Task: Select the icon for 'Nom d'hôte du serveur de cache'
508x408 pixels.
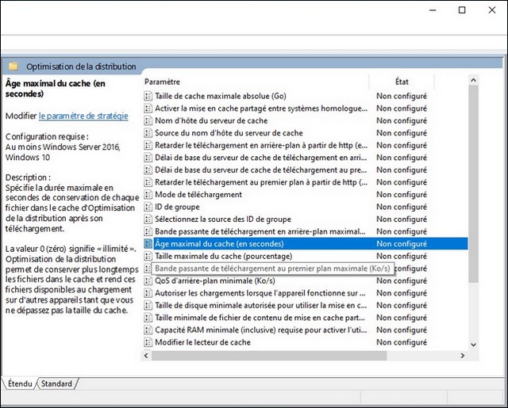Action: (x=148, y=121)
